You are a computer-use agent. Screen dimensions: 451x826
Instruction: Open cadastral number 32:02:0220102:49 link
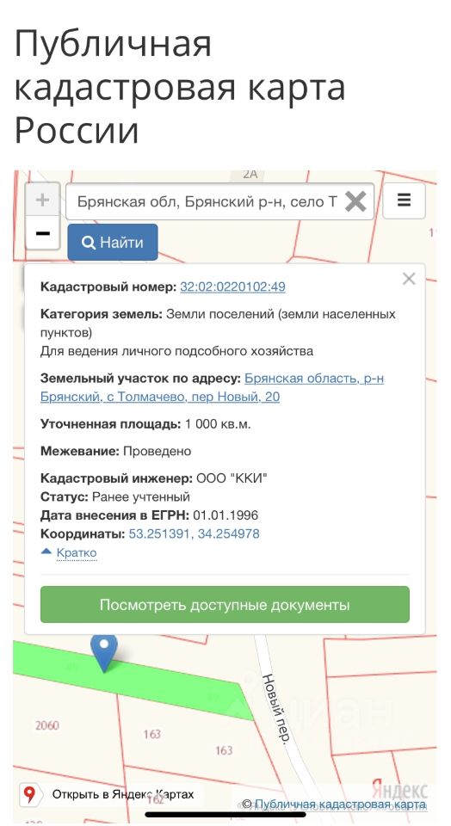pos(232,287)
